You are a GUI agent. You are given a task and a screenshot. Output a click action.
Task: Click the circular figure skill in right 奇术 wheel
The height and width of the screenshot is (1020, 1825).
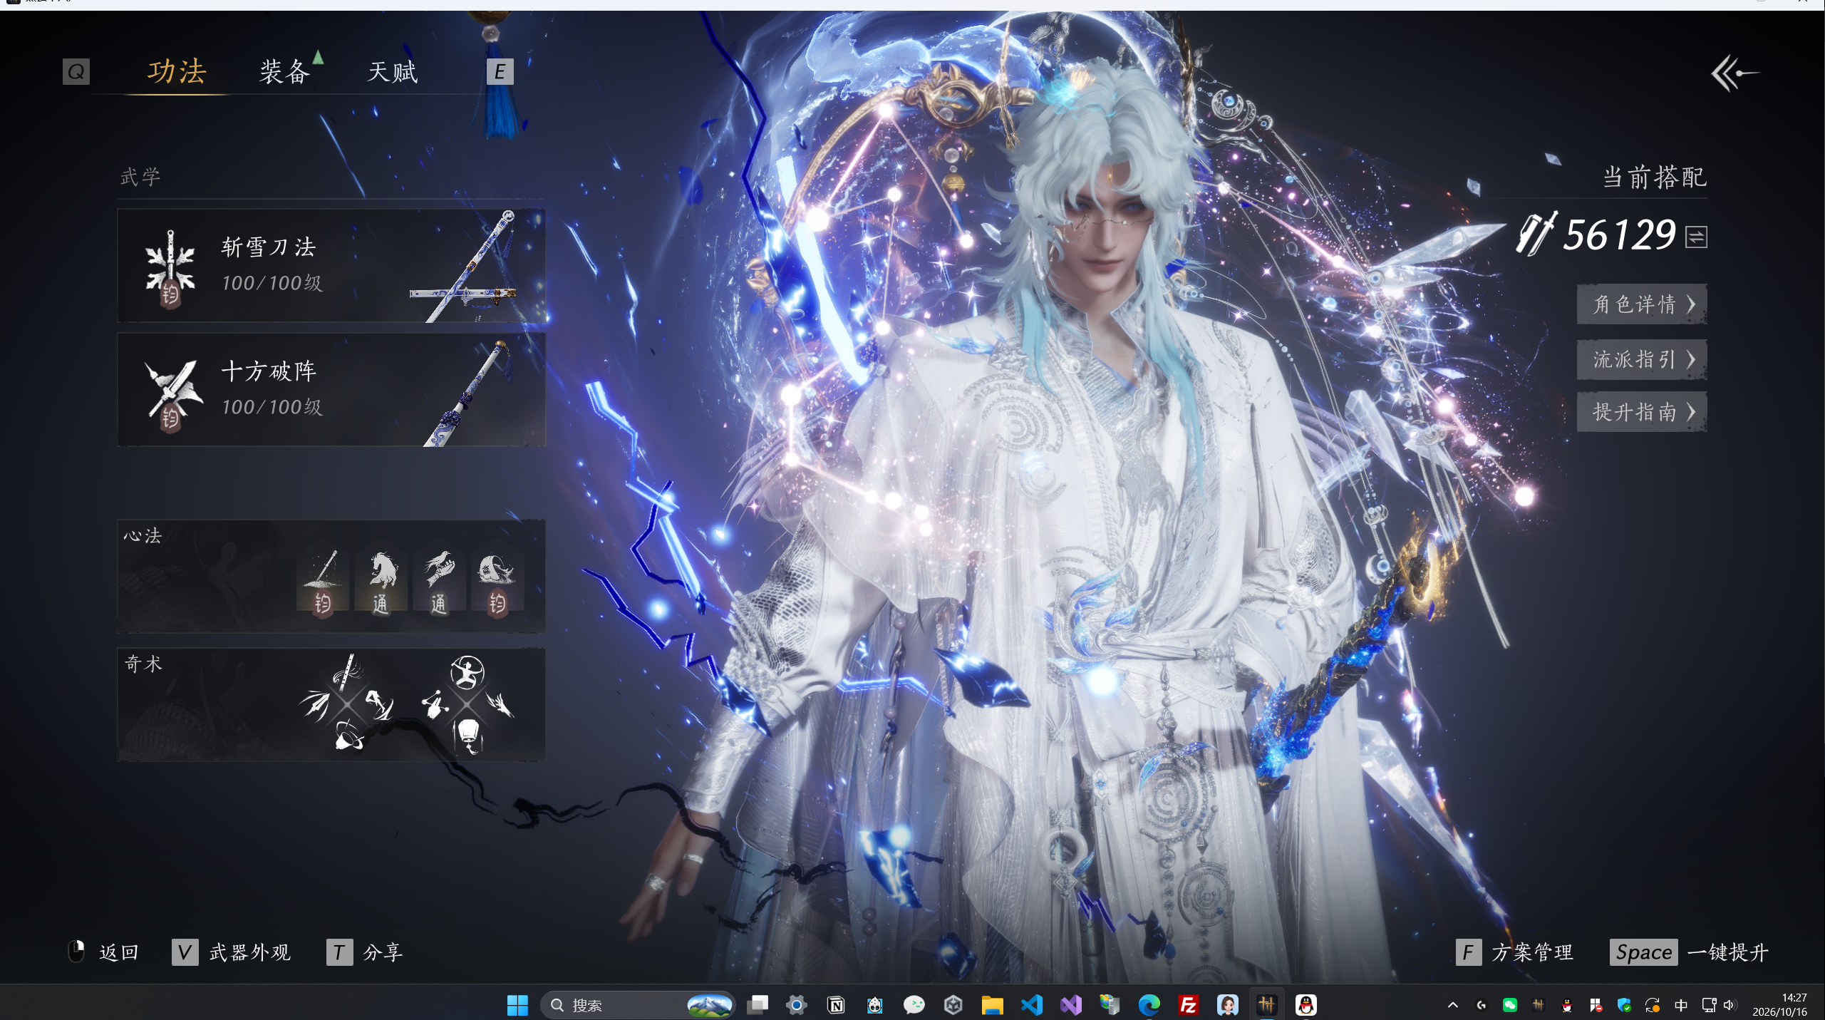click(x=467, y=672)
